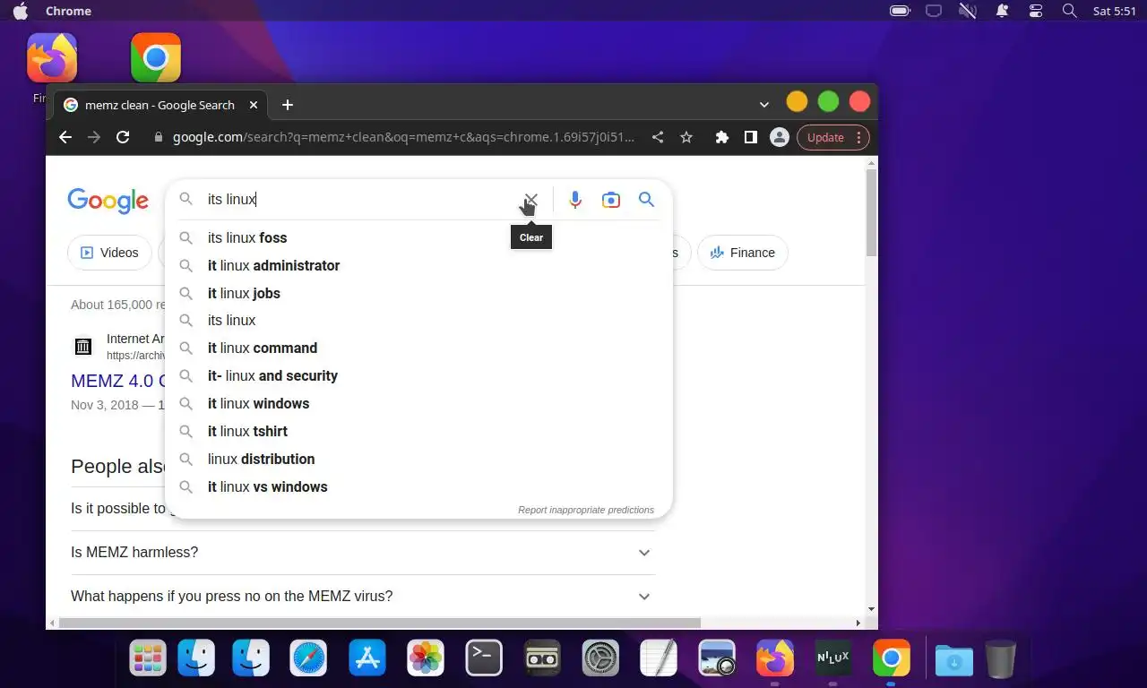Click the Google logo
1147x688 pixels.
pos(108,201)
